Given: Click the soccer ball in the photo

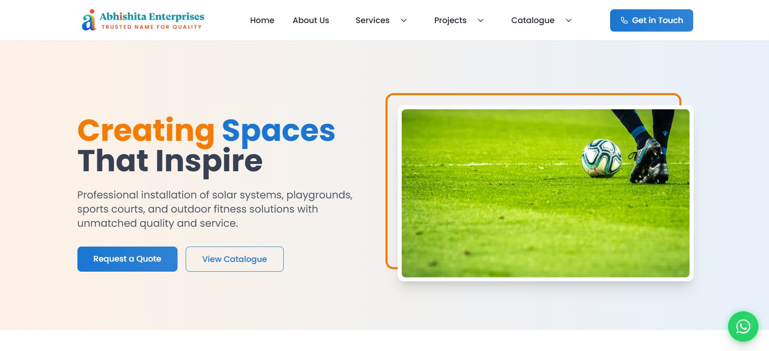Looking at the screenshot, I should 602,158.
